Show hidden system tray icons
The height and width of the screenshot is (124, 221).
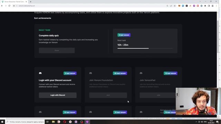pyautogui.click(x=196, y=122)
